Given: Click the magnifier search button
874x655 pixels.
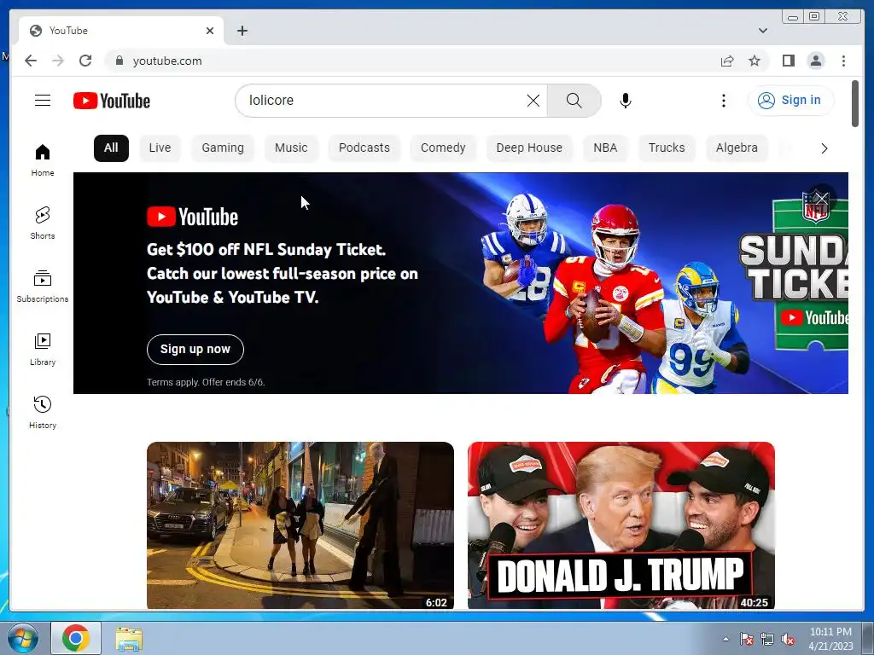Looking at the screenshot, I should pos(574,101).
